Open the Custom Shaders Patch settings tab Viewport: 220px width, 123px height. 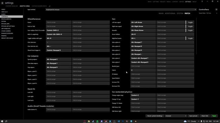[x=39, y=6]
